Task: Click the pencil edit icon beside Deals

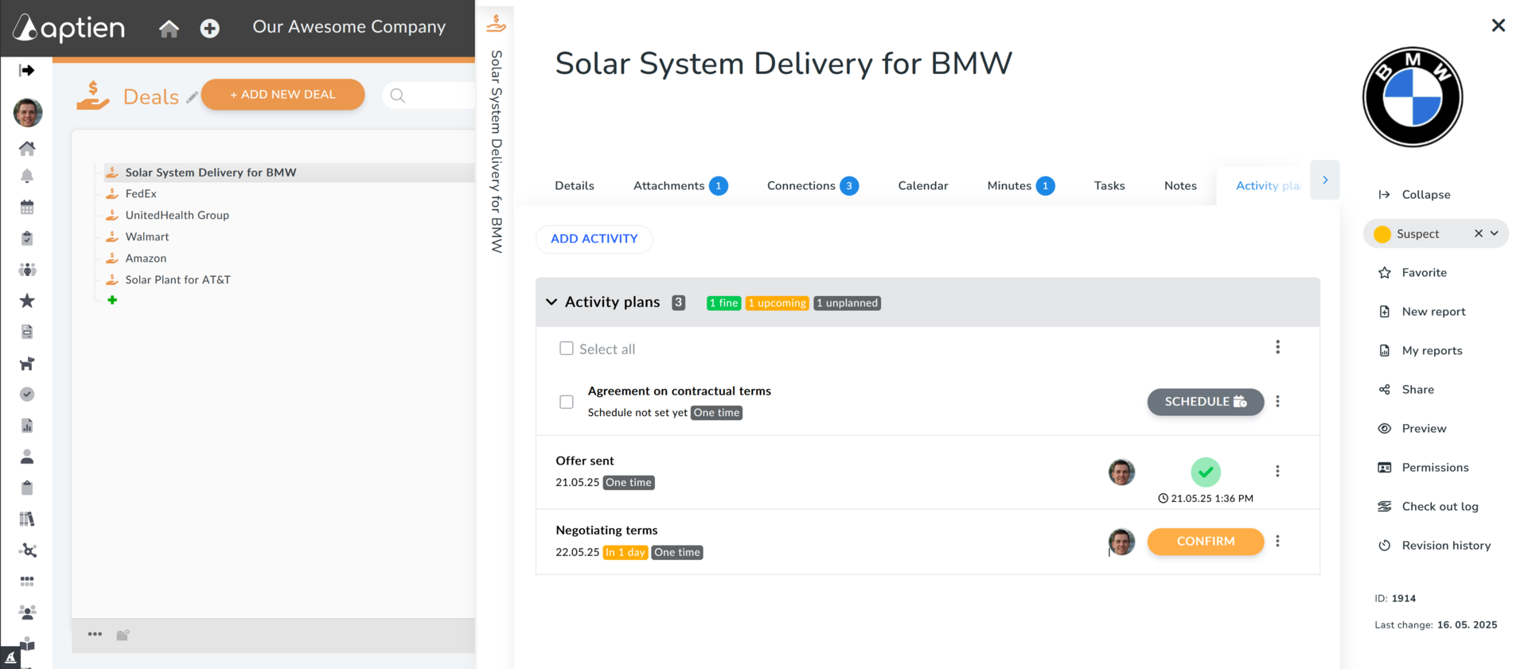Action: 192,97
